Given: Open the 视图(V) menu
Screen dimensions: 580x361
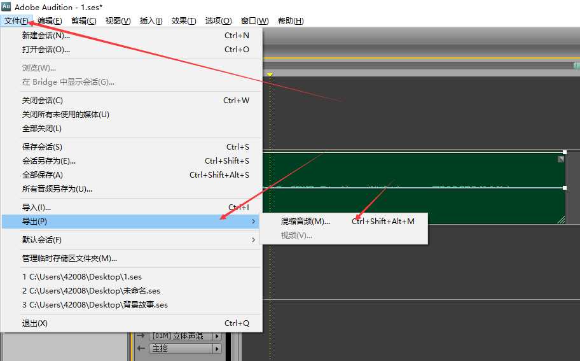Looking at the screenshot, I should 118,21.
